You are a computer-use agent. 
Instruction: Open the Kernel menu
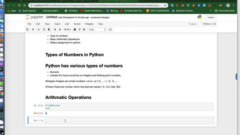coord(77,24)
